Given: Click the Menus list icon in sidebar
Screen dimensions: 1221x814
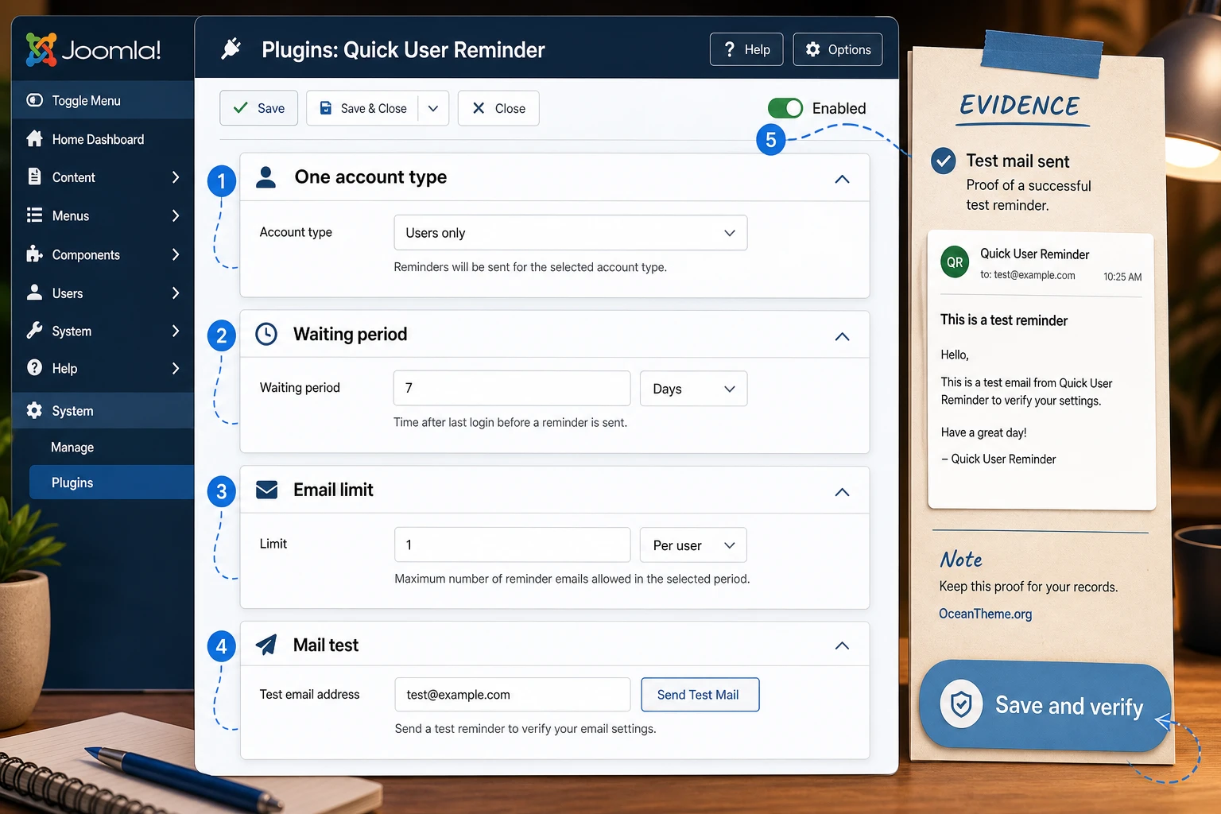Looking at the screenshot, I should click(x=34, y=215).
